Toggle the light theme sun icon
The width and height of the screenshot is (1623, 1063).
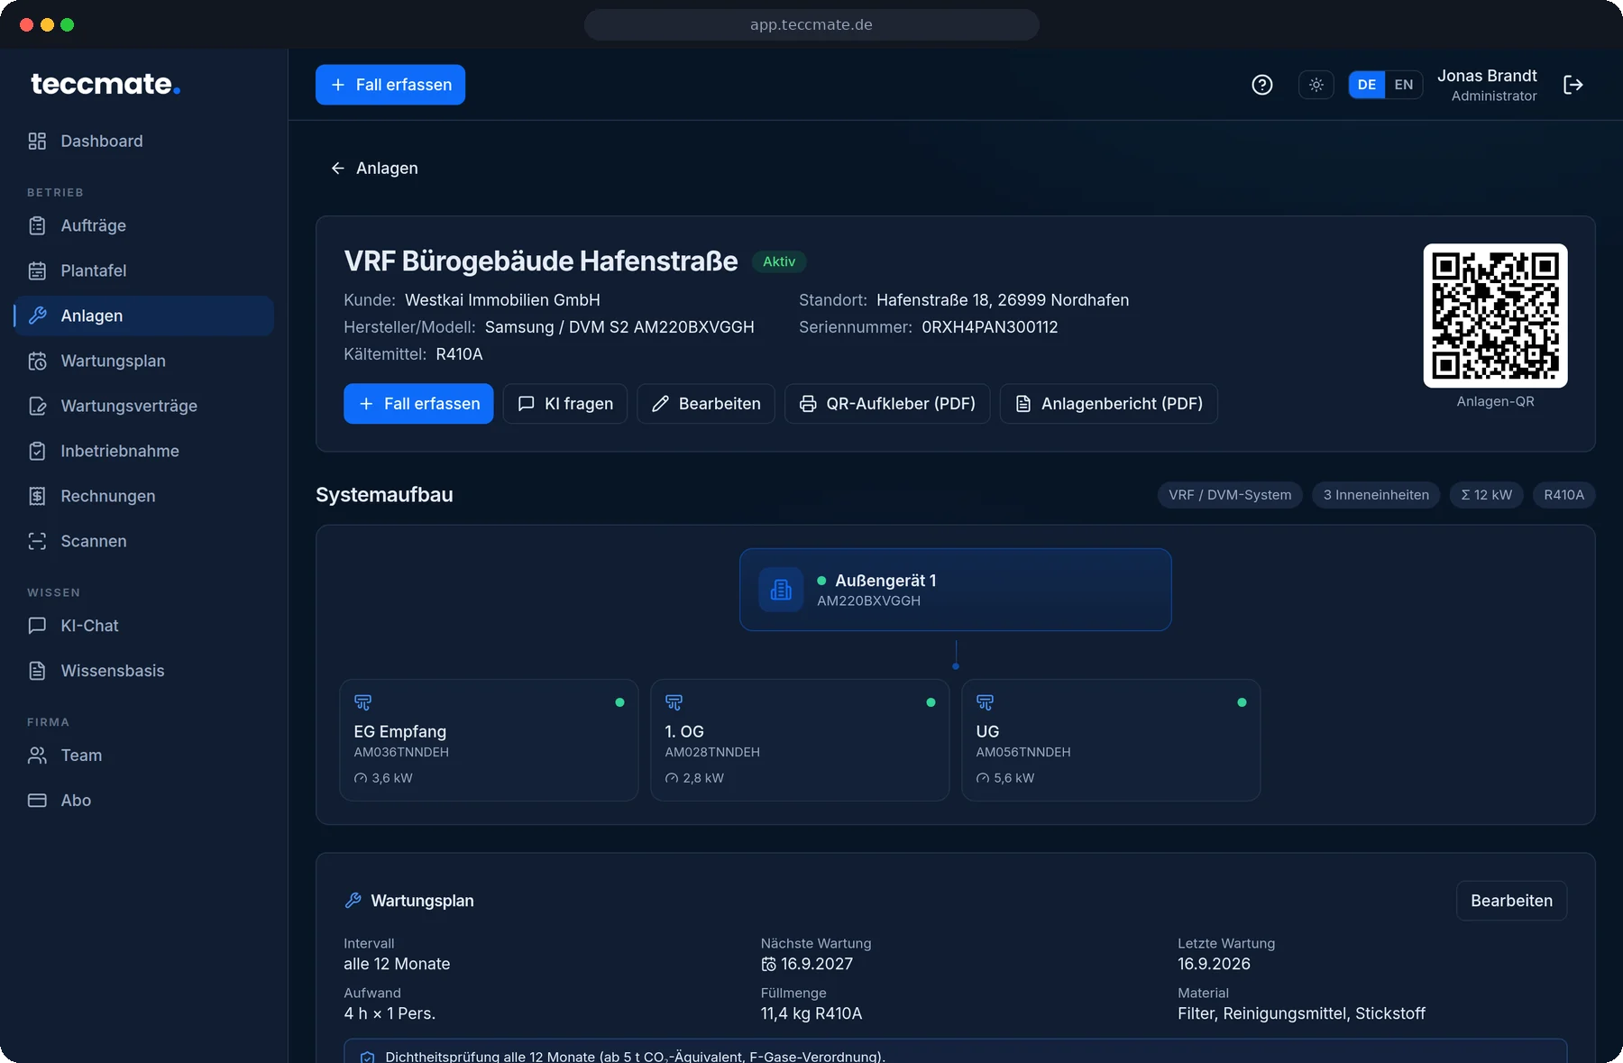click(x=1316, y=85)
